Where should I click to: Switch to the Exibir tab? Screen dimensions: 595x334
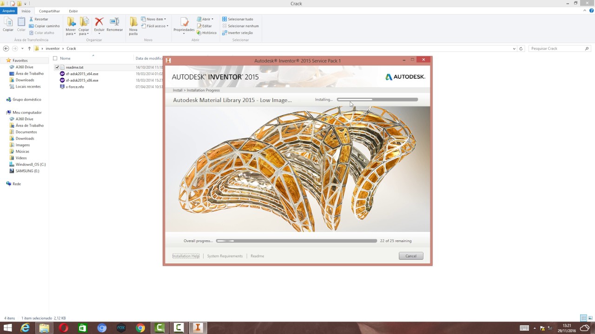coord(73,11)
